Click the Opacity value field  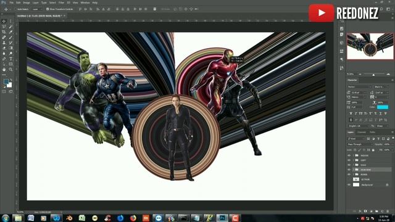coord(387,144)
